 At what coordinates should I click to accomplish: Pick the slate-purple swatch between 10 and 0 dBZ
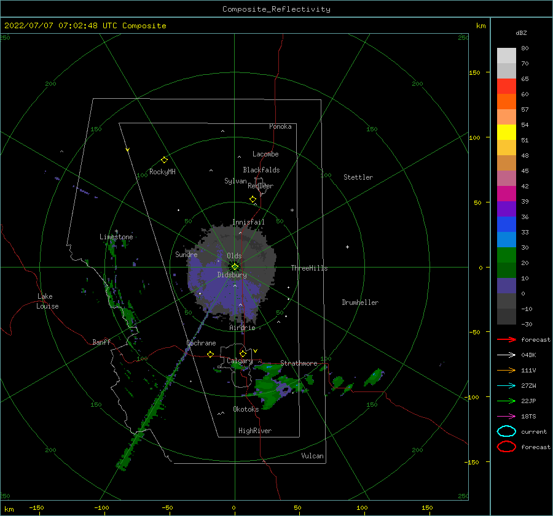(x=506, y=286)
